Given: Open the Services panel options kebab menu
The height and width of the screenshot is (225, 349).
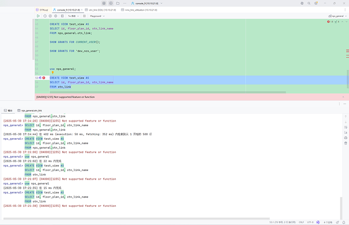Looking at the screenshot, I should (339, 104).
